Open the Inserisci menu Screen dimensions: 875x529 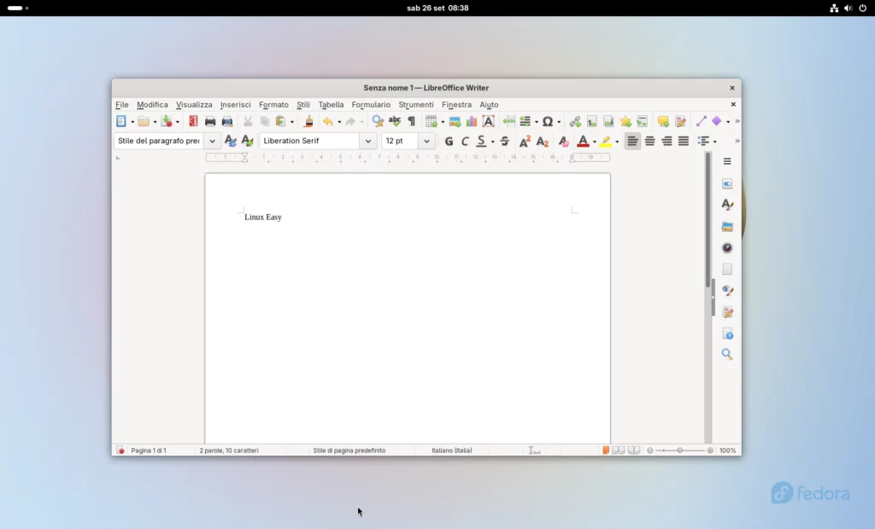click(236, 105)
